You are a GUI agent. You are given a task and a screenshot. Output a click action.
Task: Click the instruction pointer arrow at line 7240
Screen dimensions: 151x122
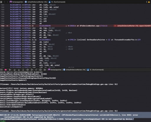coord(7,26)
